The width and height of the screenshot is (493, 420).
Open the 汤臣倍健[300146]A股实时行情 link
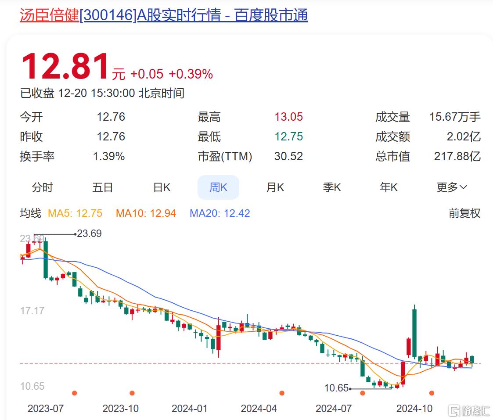coord(163,15)
